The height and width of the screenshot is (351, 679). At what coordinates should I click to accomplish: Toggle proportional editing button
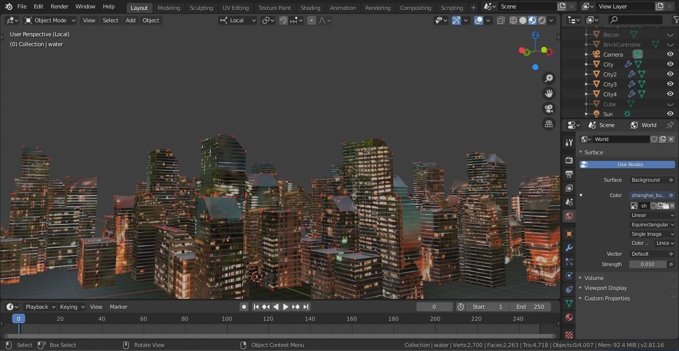coord(312,20)
